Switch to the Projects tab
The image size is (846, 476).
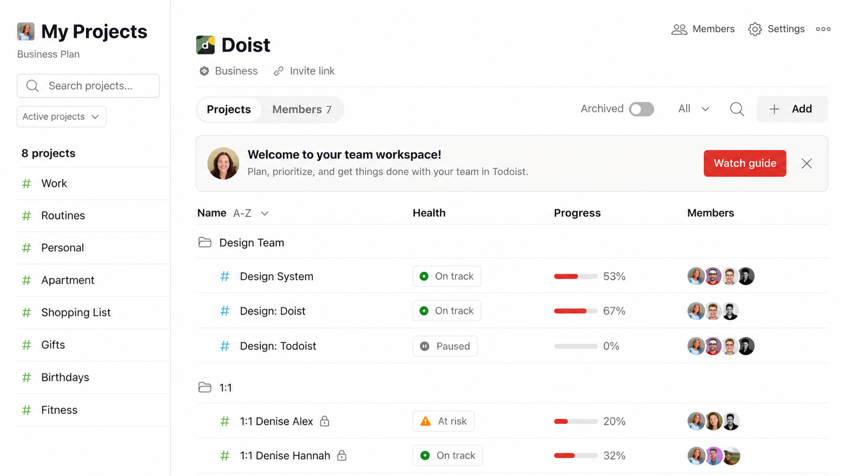pyautogui.click(x=229, y=109)
